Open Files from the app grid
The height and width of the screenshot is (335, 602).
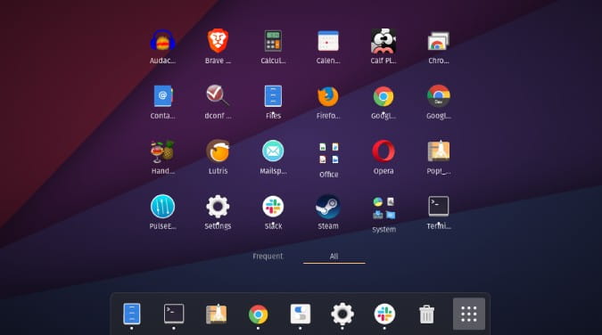(x=273, y=96)
